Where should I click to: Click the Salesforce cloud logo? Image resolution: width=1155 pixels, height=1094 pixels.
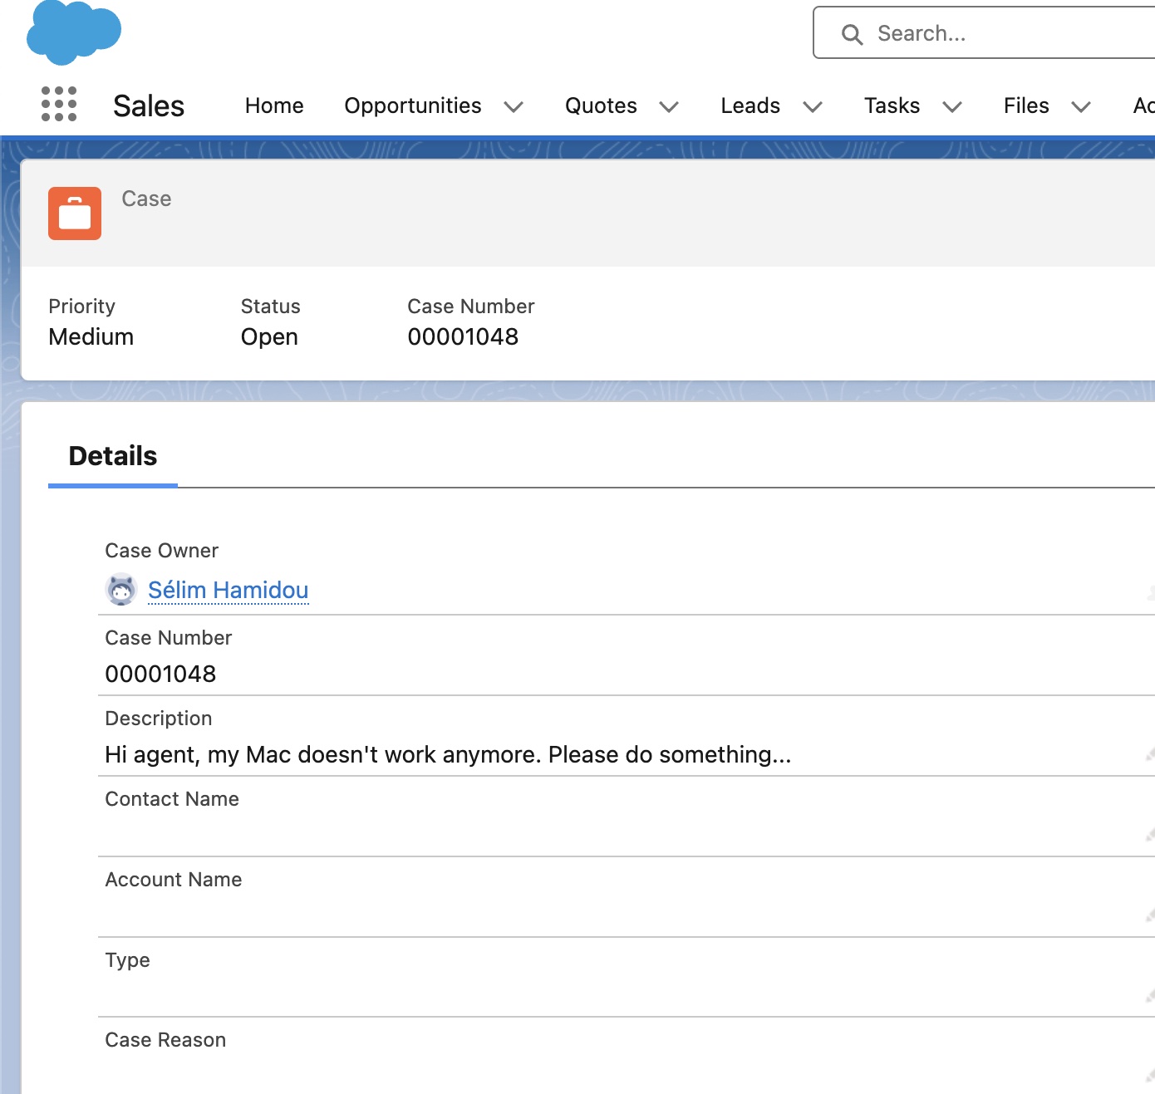pyautogui.click(x=74, y=32)
